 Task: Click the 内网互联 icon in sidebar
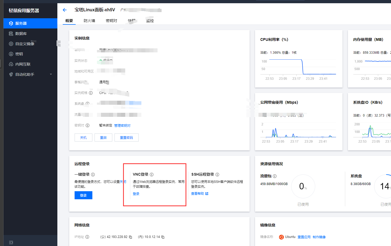(11, 64)
